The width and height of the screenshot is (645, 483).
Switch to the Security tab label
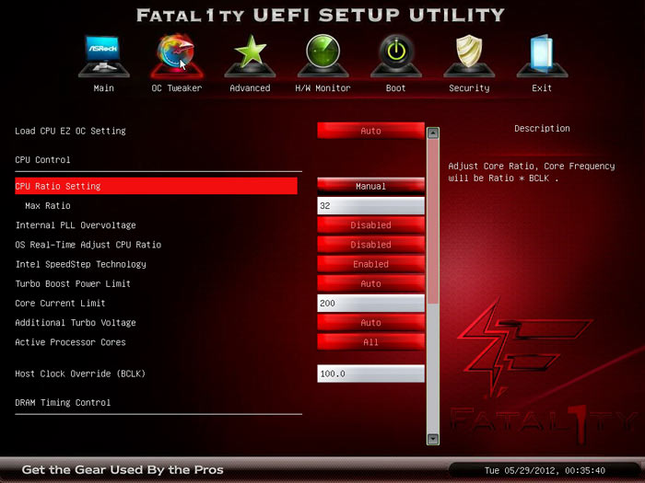pyautogui.click(x=469, y=88)
